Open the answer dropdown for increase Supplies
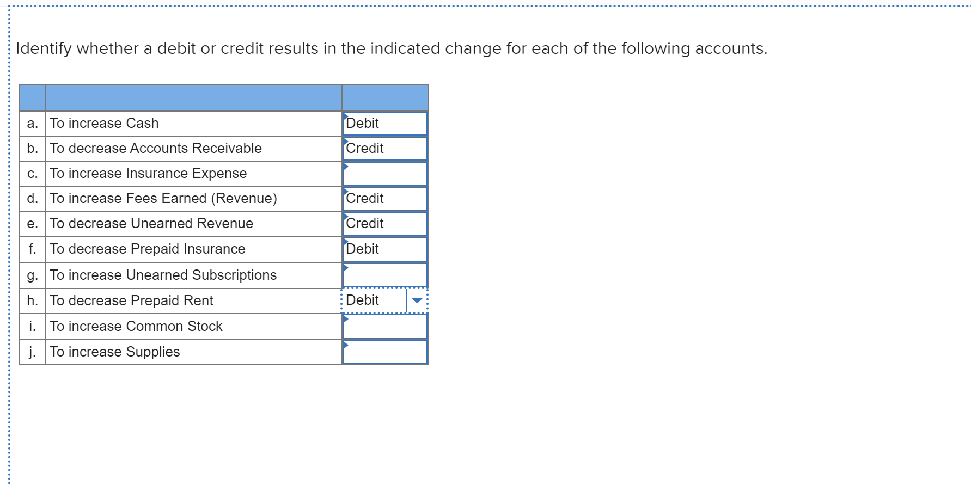Image resolution: width=971 pixels, height=485 pixels. [x=384, y=351]
